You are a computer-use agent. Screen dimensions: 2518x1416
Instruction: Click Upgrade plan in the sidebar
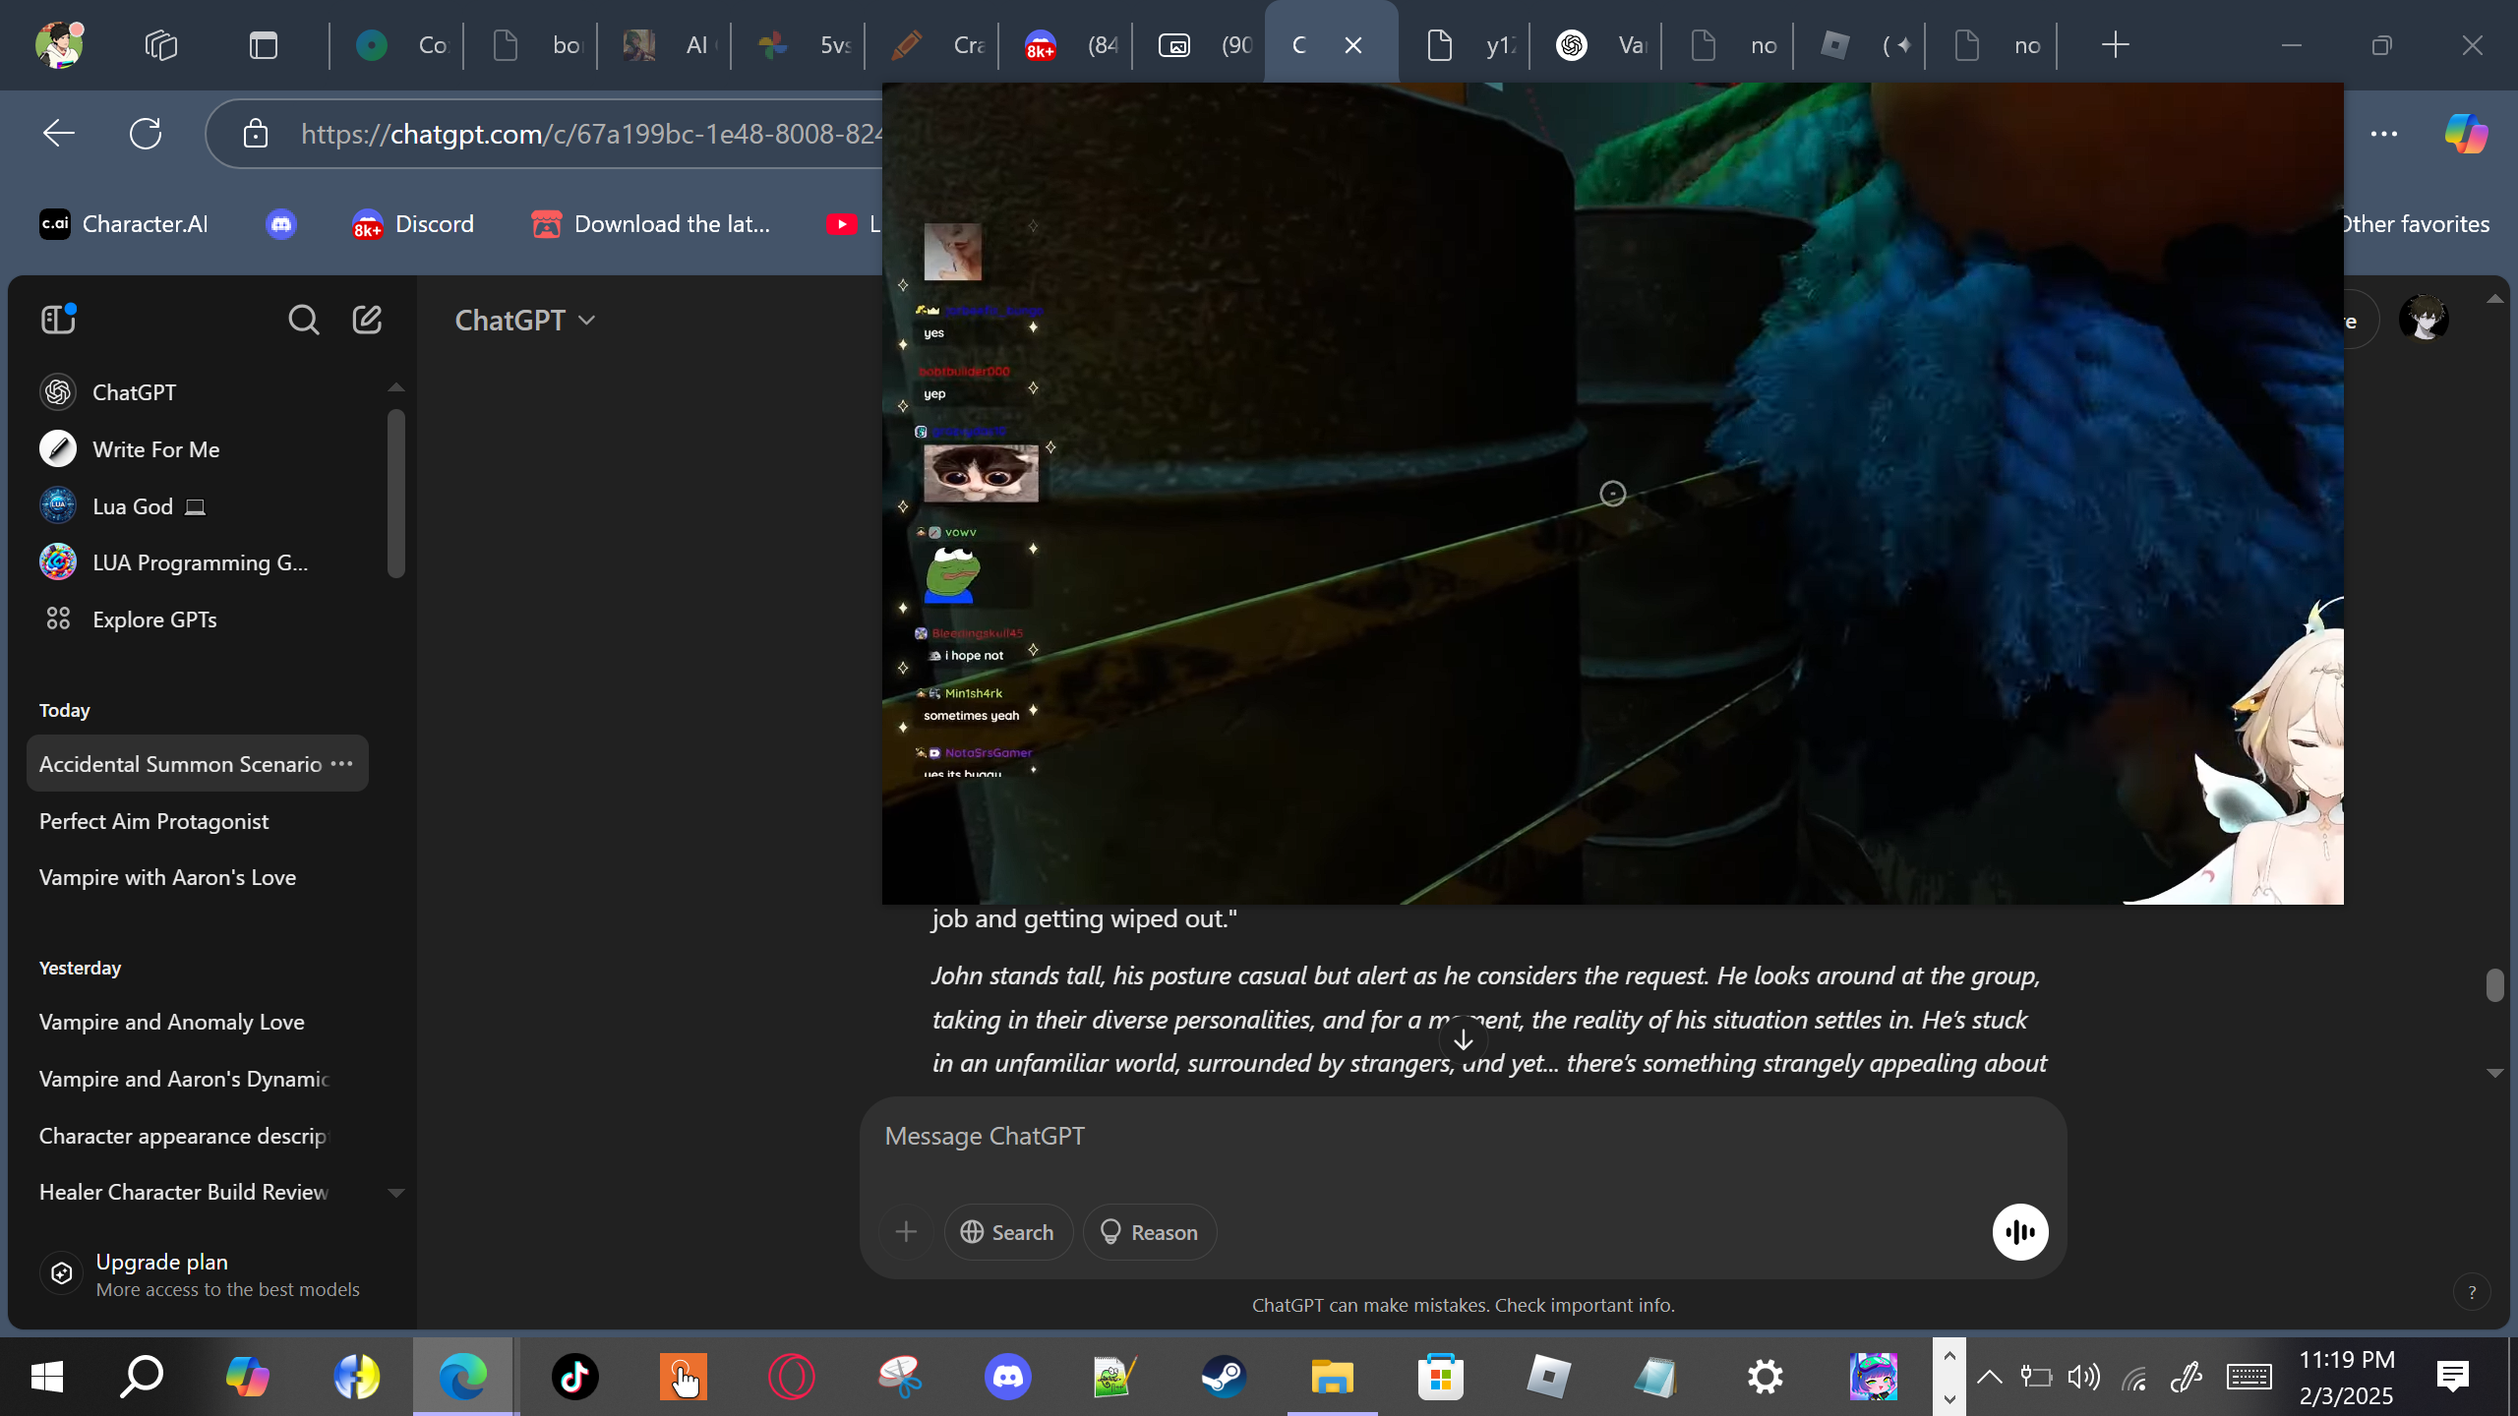(201, 1274)
